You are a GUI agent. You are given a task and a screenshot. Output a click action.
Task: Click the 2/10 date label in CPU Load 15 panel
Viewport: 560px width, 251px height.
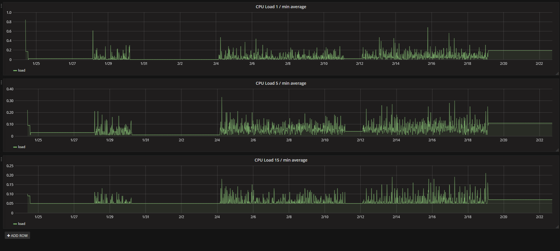pos(325,217)
